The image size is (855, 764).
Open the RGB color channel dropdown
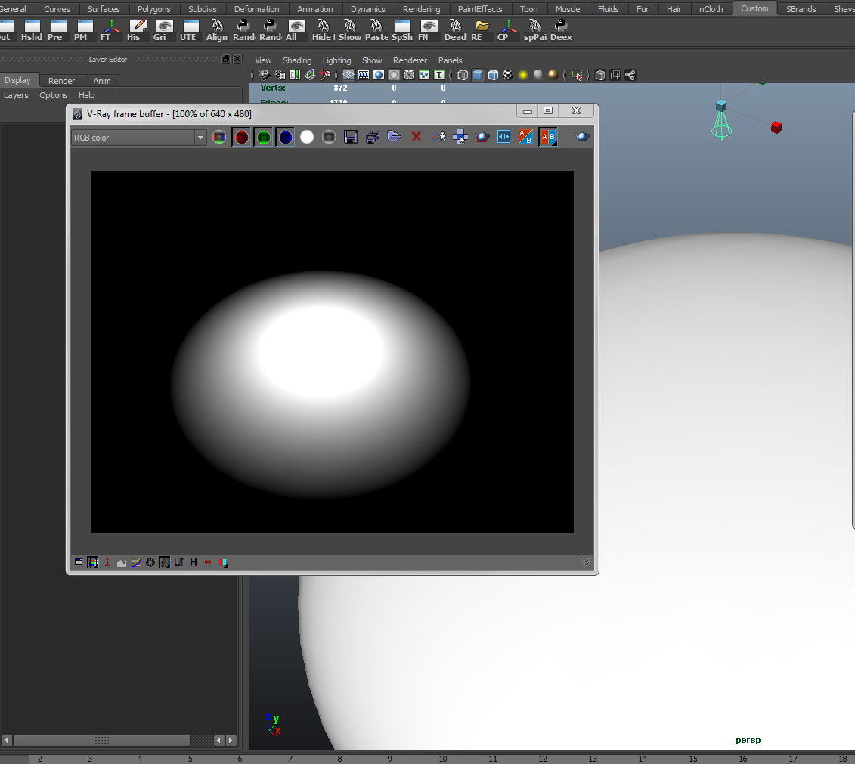tap(138, 138)
